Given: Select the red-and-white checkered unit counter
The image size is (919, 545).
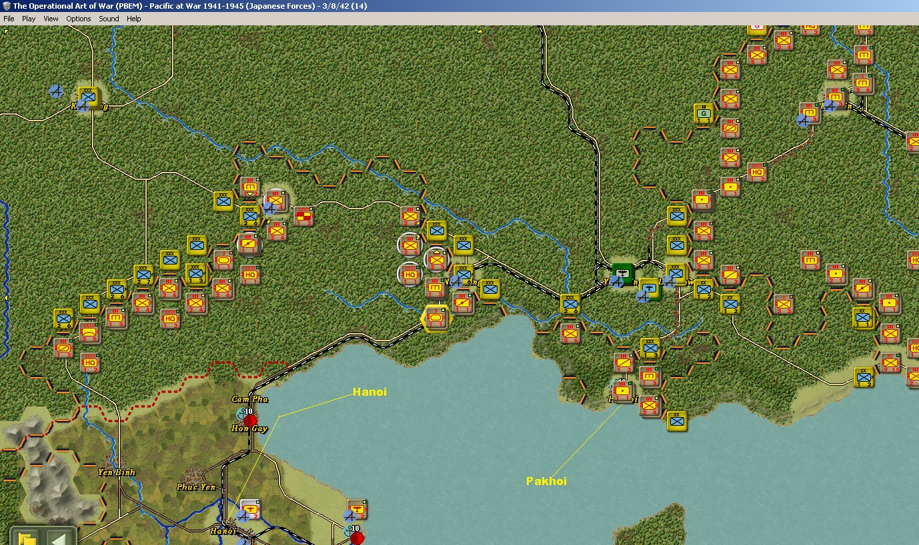Looking at the screenshot, I should [x=303, y=217].
